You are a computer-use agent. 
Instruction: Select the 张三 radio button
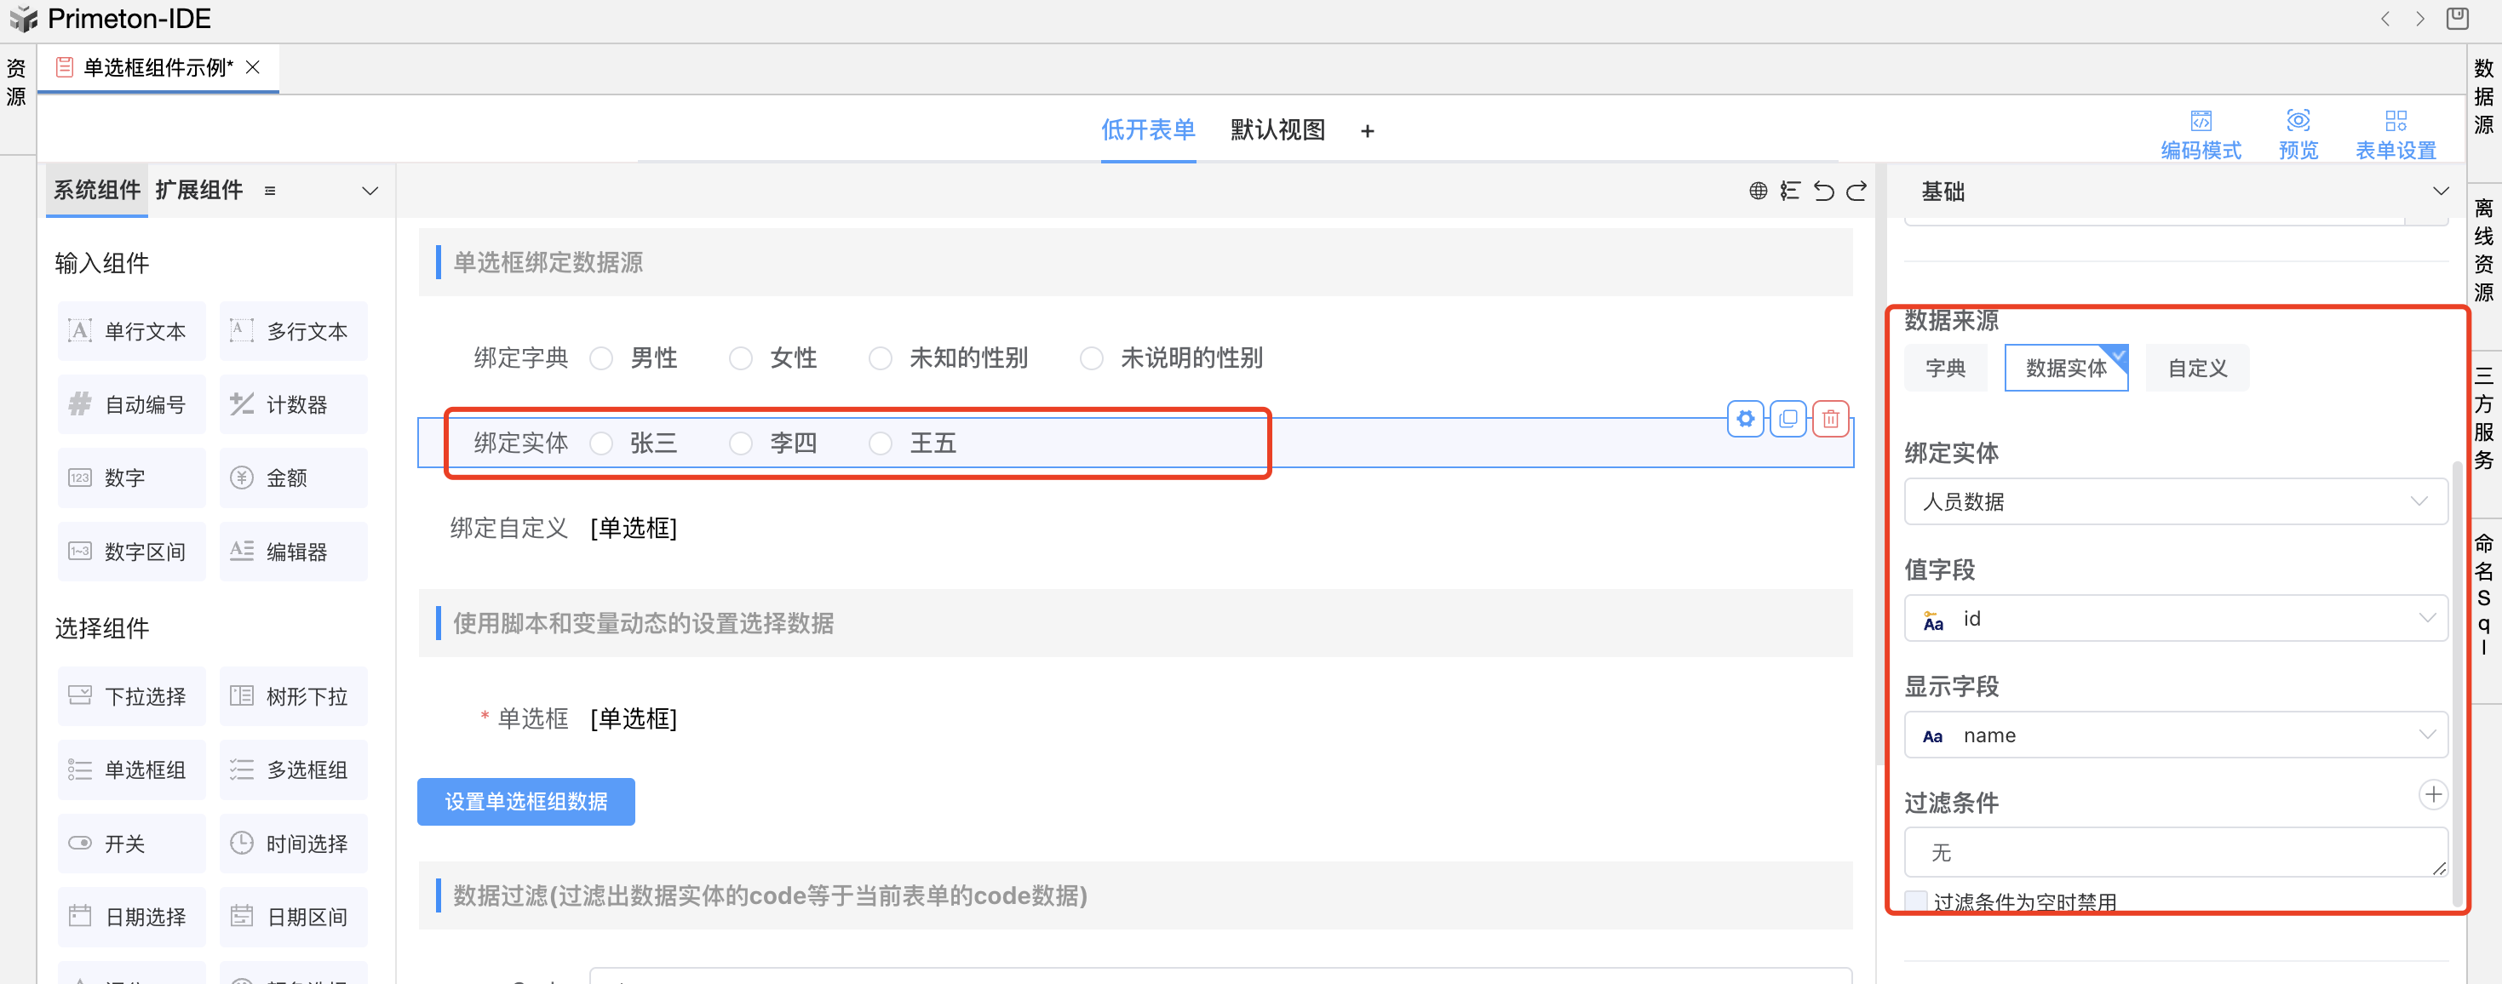click(x=601, y=443)
